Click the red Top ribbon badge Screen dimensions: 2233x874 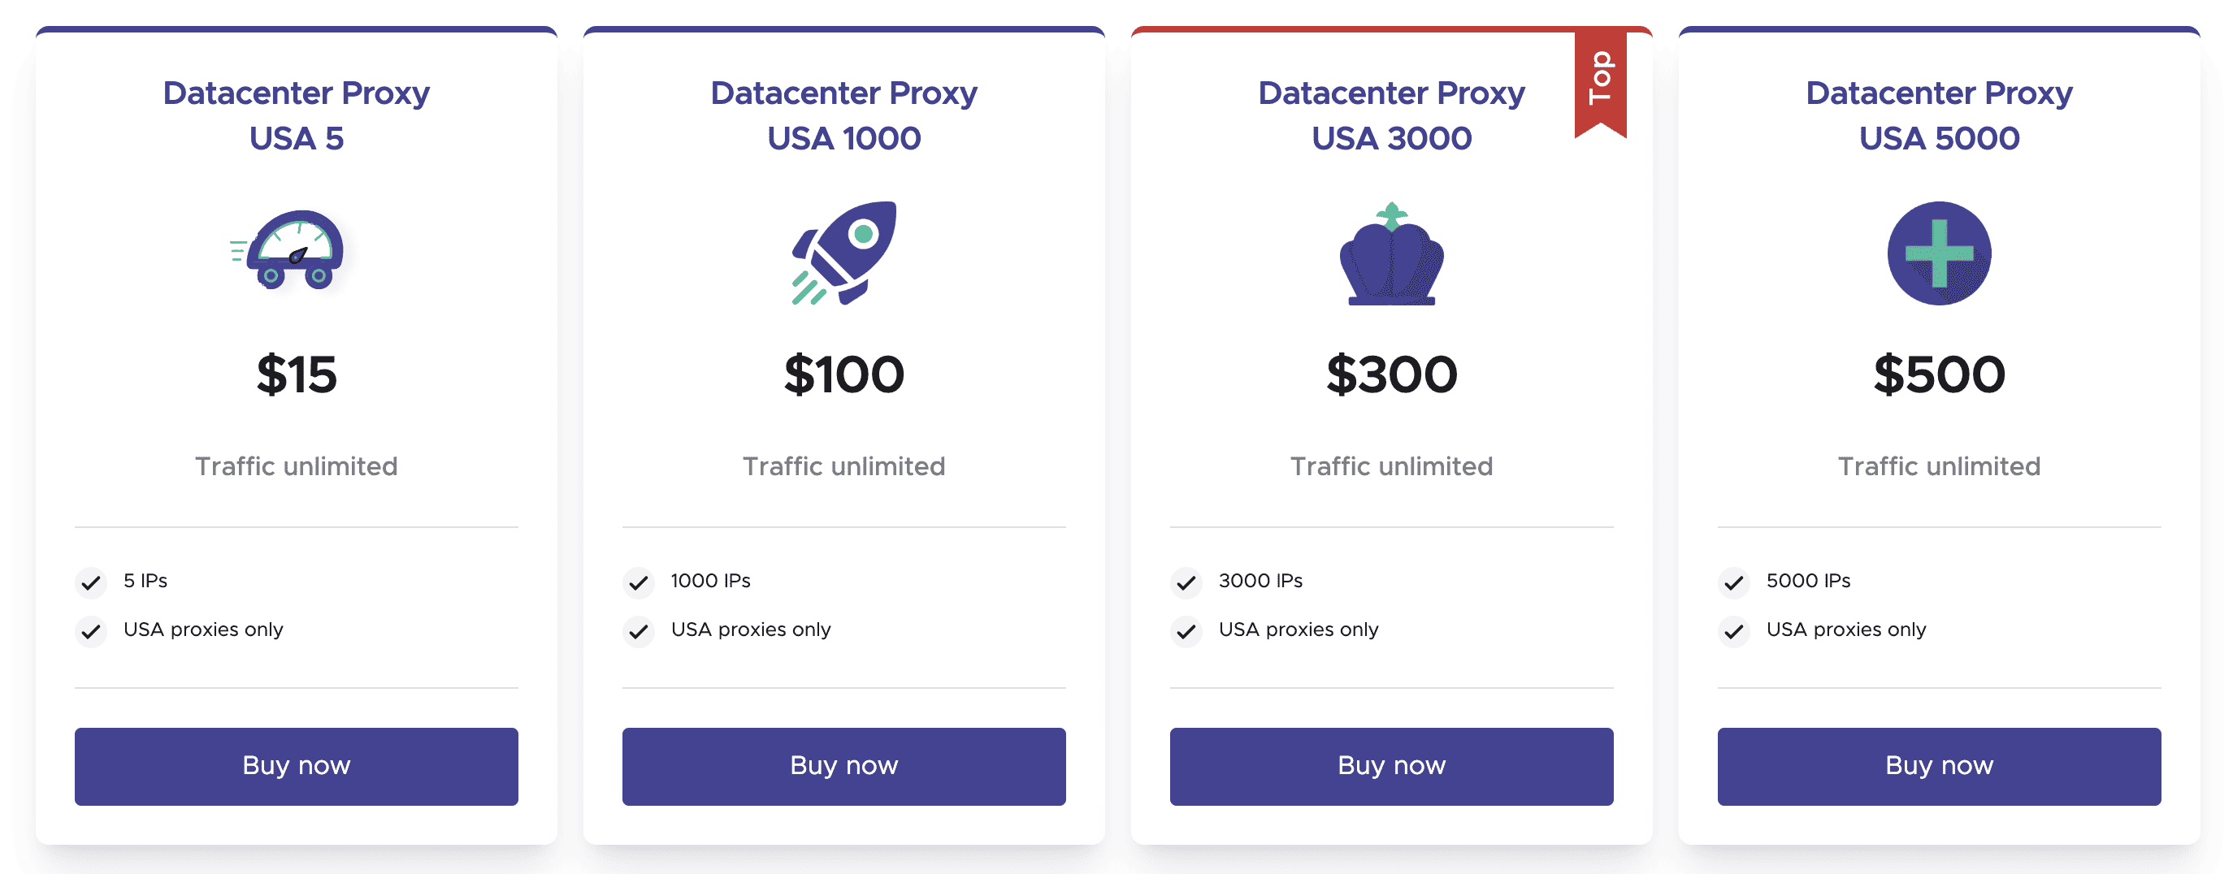[1600, 82]
